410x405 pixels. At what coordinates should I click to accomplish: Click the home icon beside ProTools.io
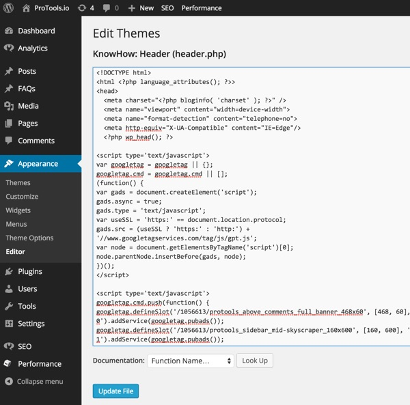click(x=26, y=8)
